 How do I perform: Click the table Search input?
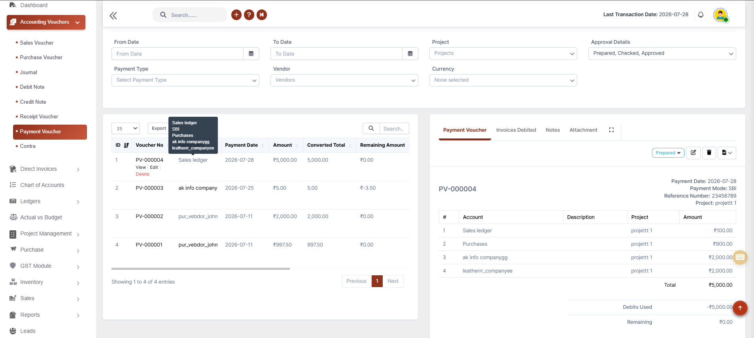pyautogui.click(x=394, y=129)
